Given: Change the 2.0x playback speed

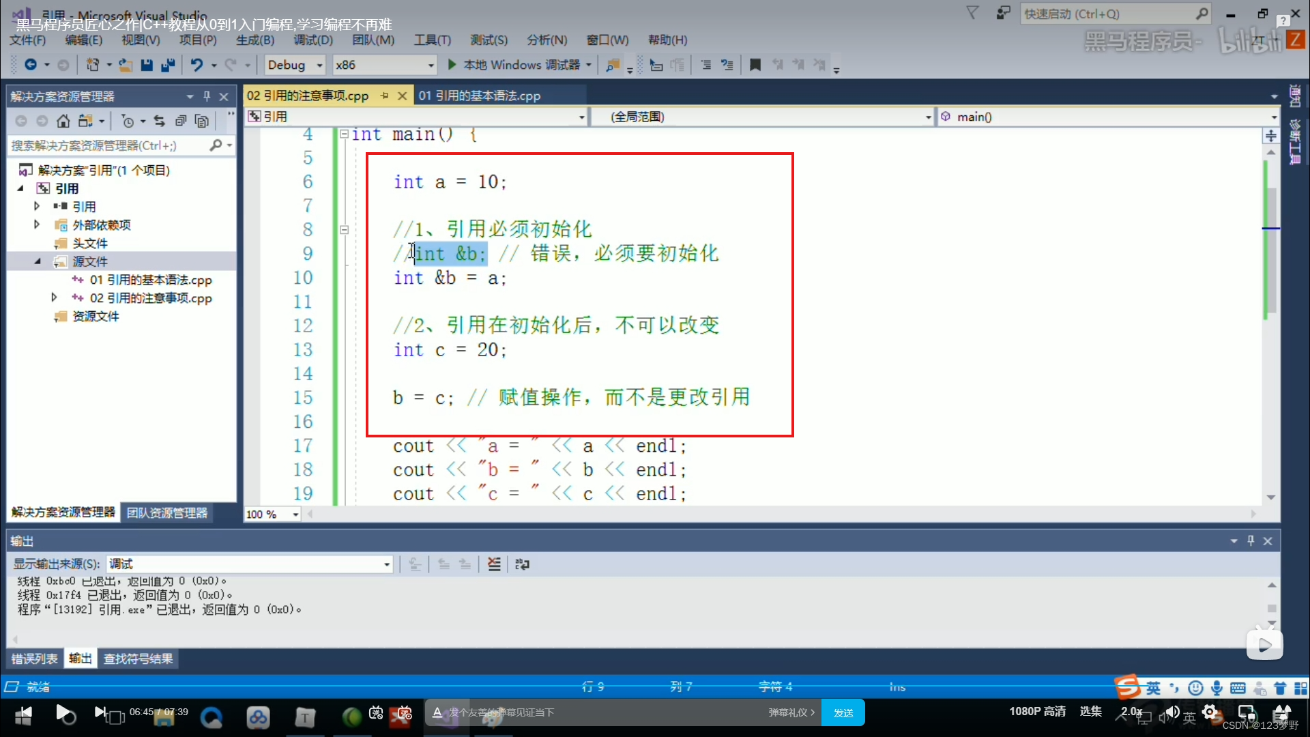Looking at the screenshot, I should coord(1131,711).
